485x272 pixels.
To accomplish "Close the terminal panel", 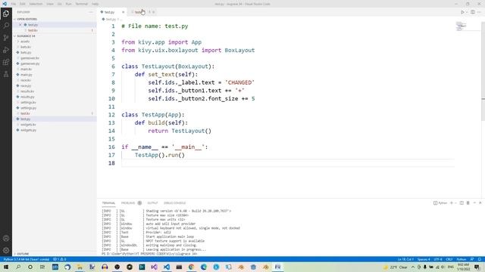I will [480, 203].
